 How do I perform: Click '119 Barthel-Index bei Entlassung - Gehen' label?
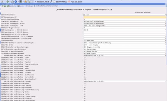15,94
